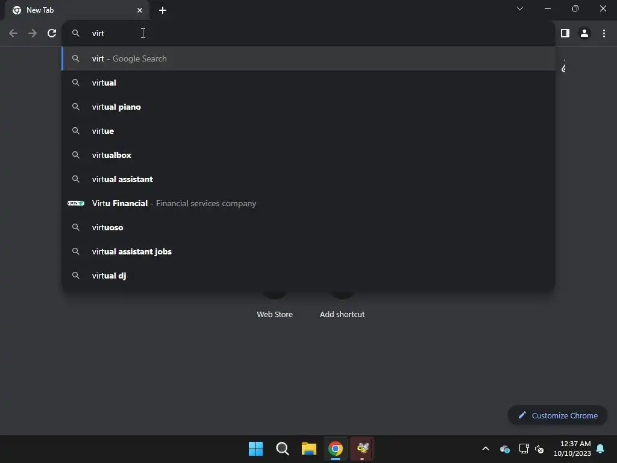Open the bee app on the taskbar

coord(362,449)
